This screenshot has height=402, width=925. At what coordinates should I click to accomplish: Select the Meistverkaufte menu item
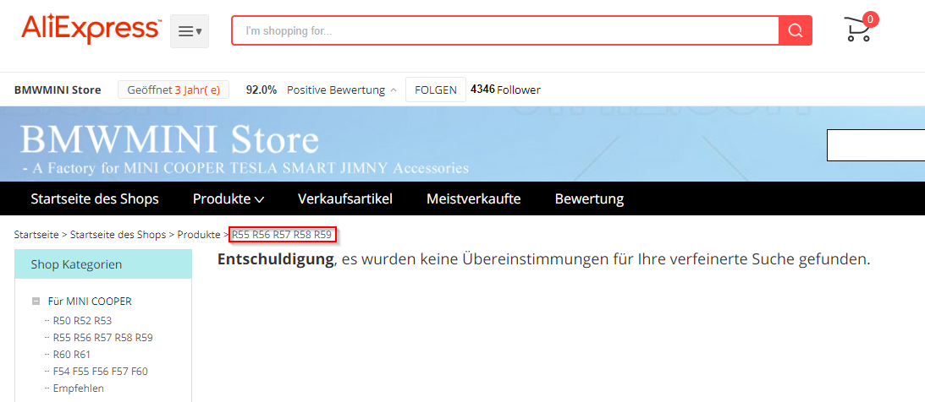473,199
